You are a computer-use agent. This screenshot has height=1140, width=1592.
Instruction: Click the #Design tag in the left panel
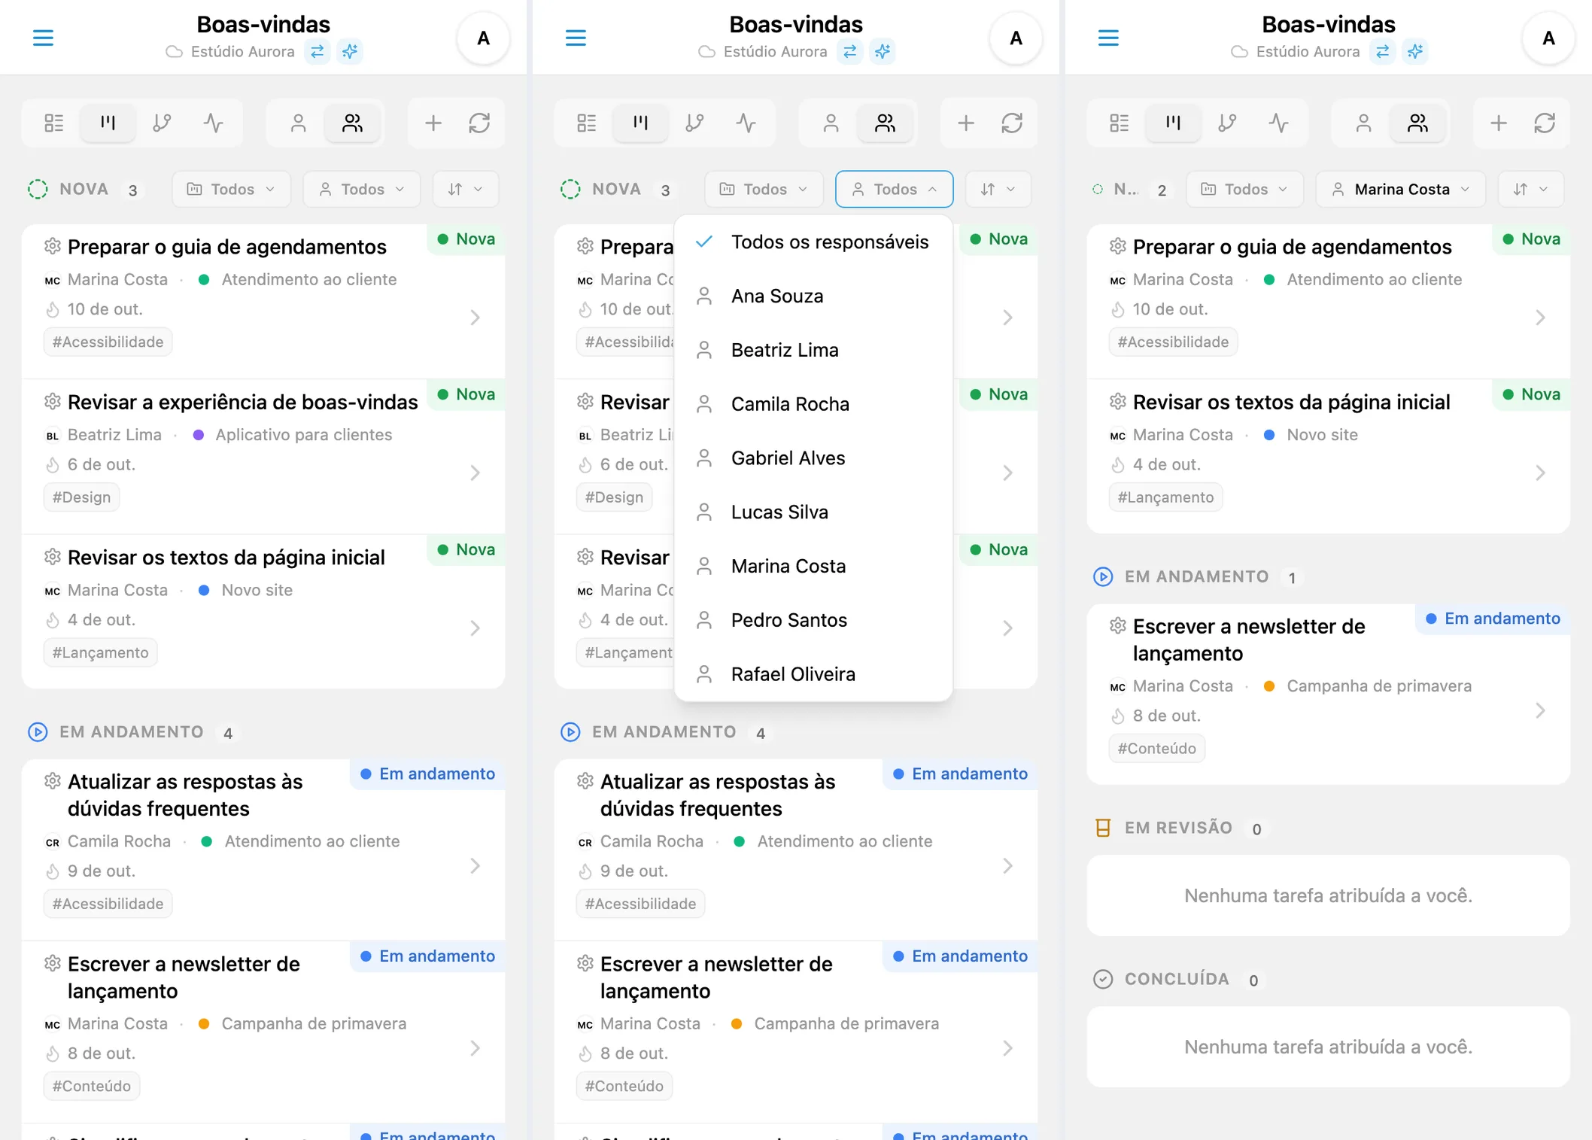click(x=81, y=497)
